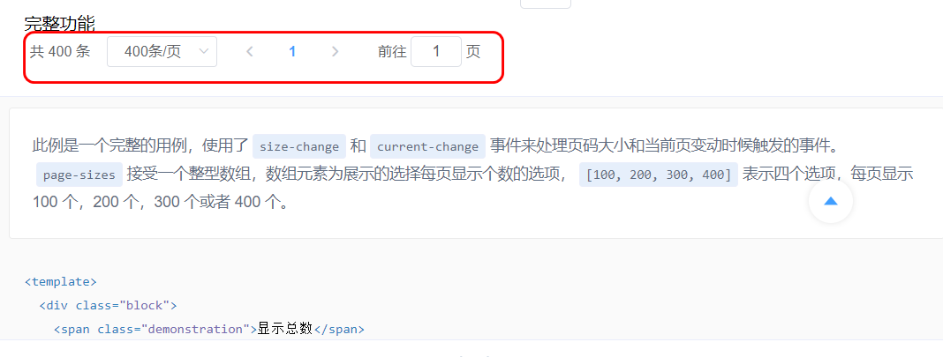Click the current-change code tag
Viewport: 943px width, 357px height.
(427, 146)
